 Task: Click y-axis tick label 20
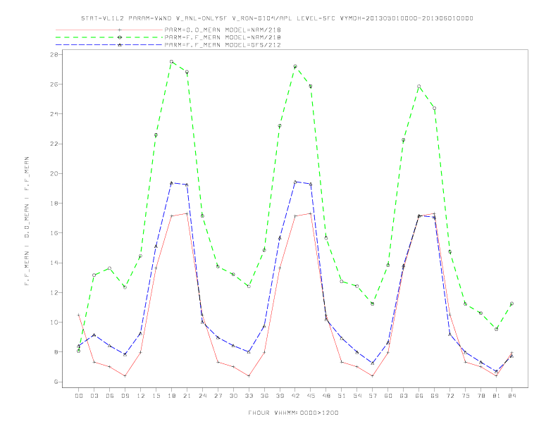click(x=54, y=173)
